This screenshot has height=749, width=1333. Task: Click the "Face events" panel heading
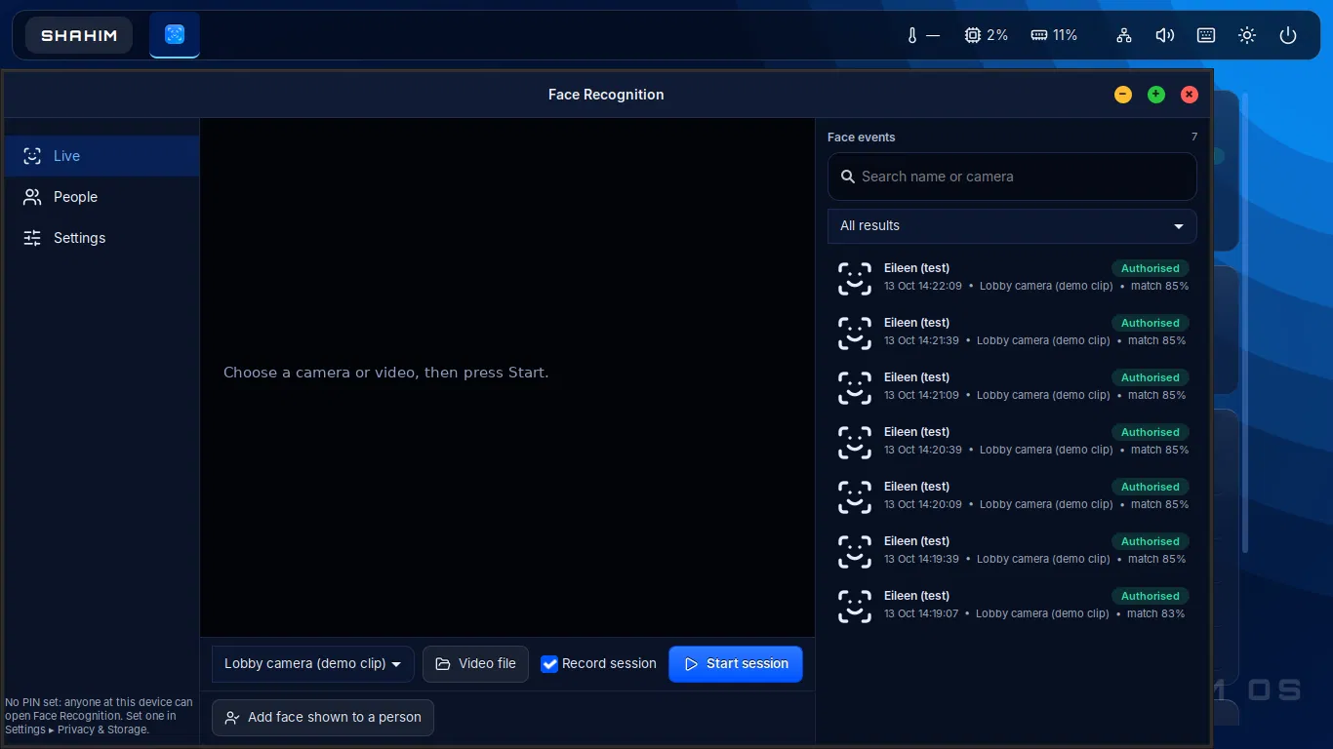(861, 138)
